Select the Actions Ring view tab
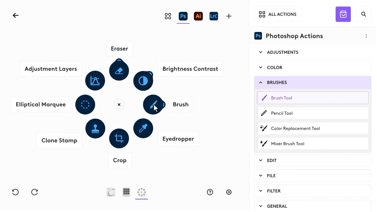The image size is (377, 212). [x=141, y=192]
